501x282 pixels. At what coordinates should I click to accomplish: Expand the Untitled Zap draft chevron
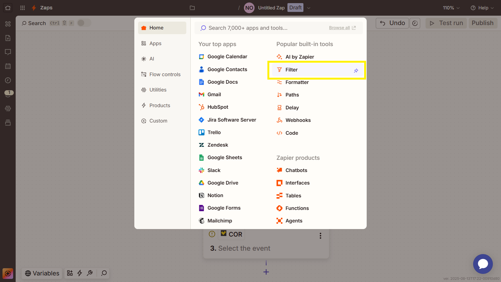(x=309, y=8)
